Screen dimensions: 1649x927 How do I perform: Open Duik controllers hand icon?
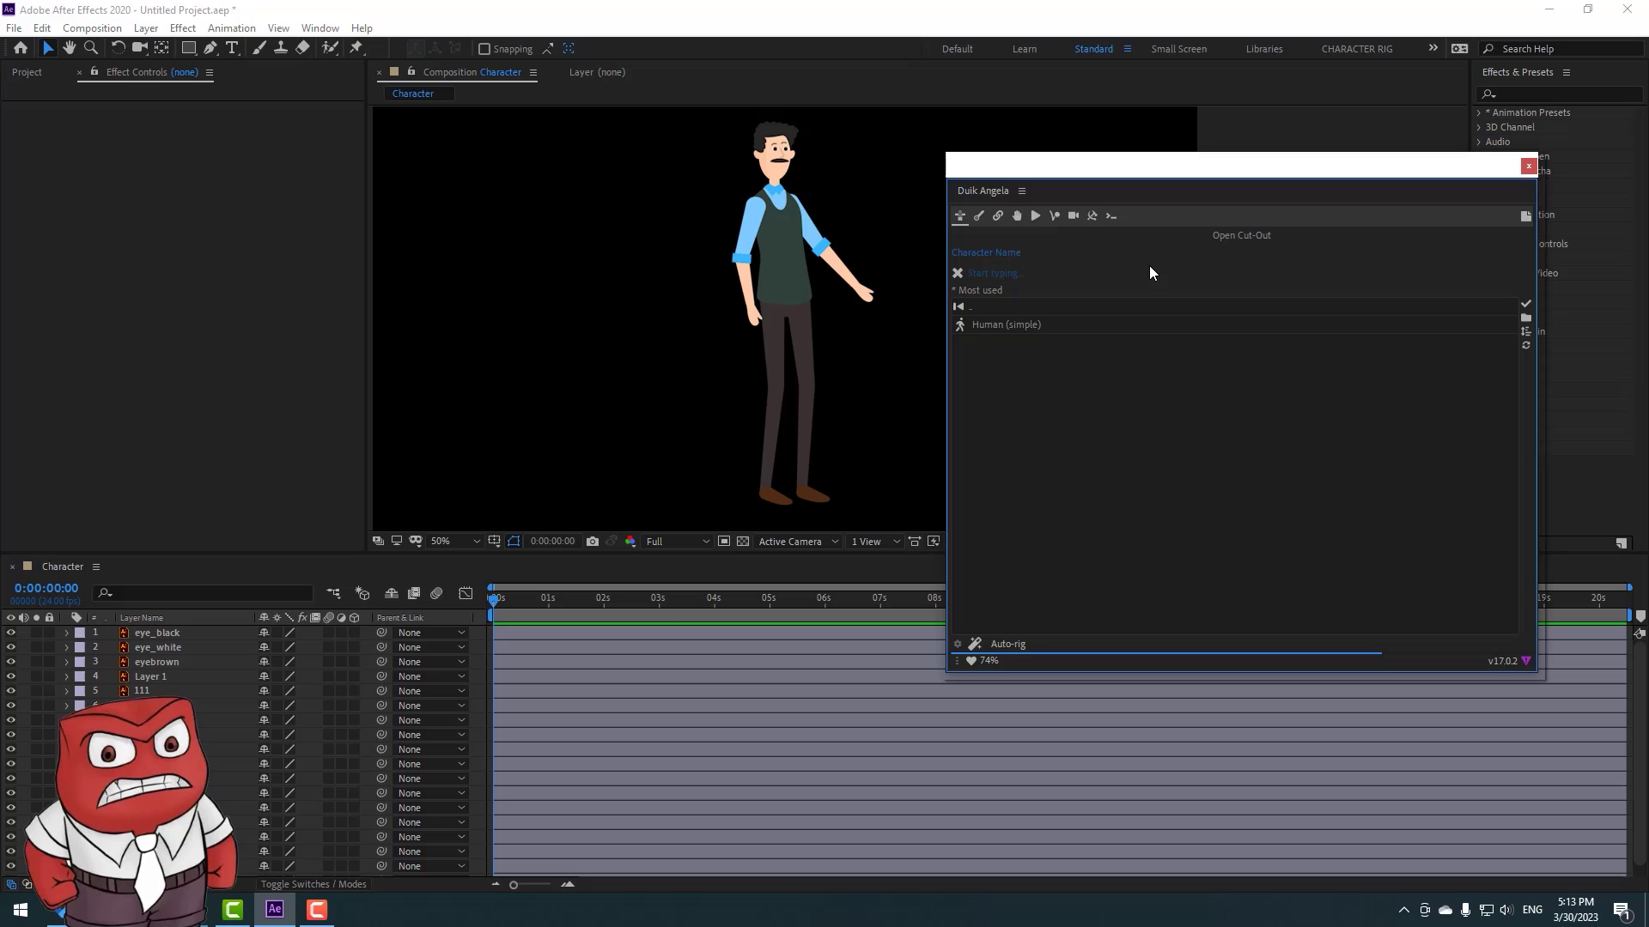(1017, 215)
